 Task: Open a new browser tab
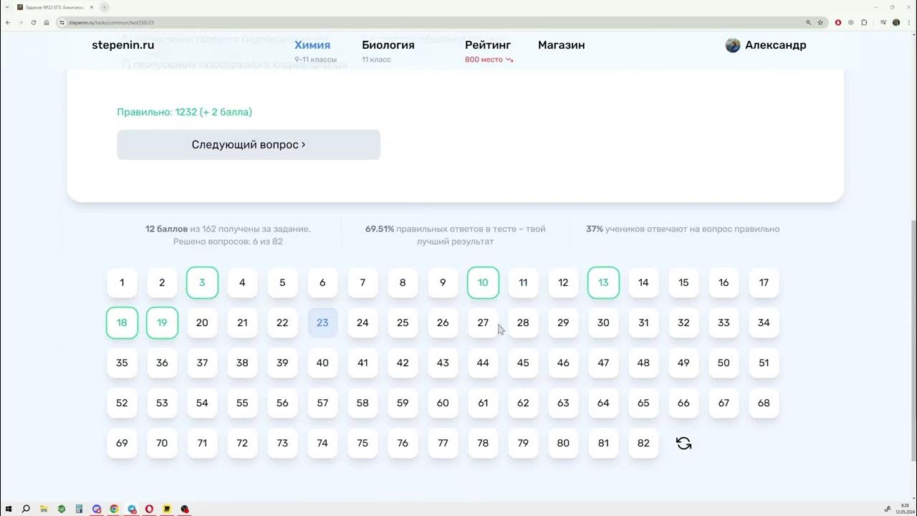pyautogui.click(x=105, y=7)
